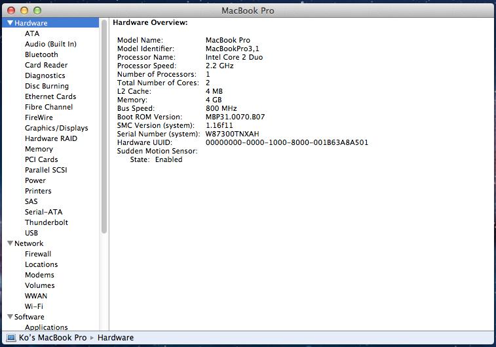Select Audio (Built In) in sidebar
The height and width of the screenshot is (347, 496).
click(50, 44)
